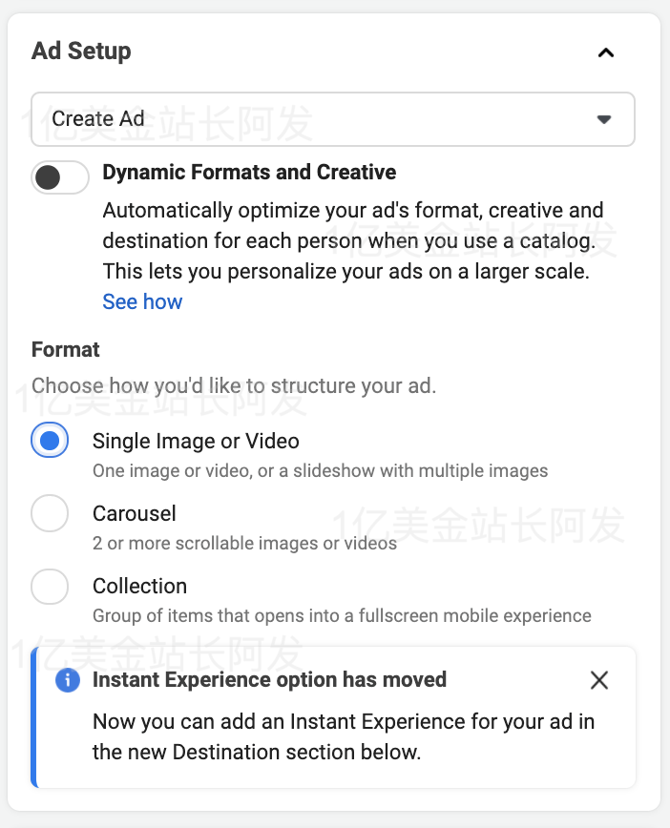Click the Instant Experience option has moved title
This screenshot has width=670, height=828.
click(269, 680)
